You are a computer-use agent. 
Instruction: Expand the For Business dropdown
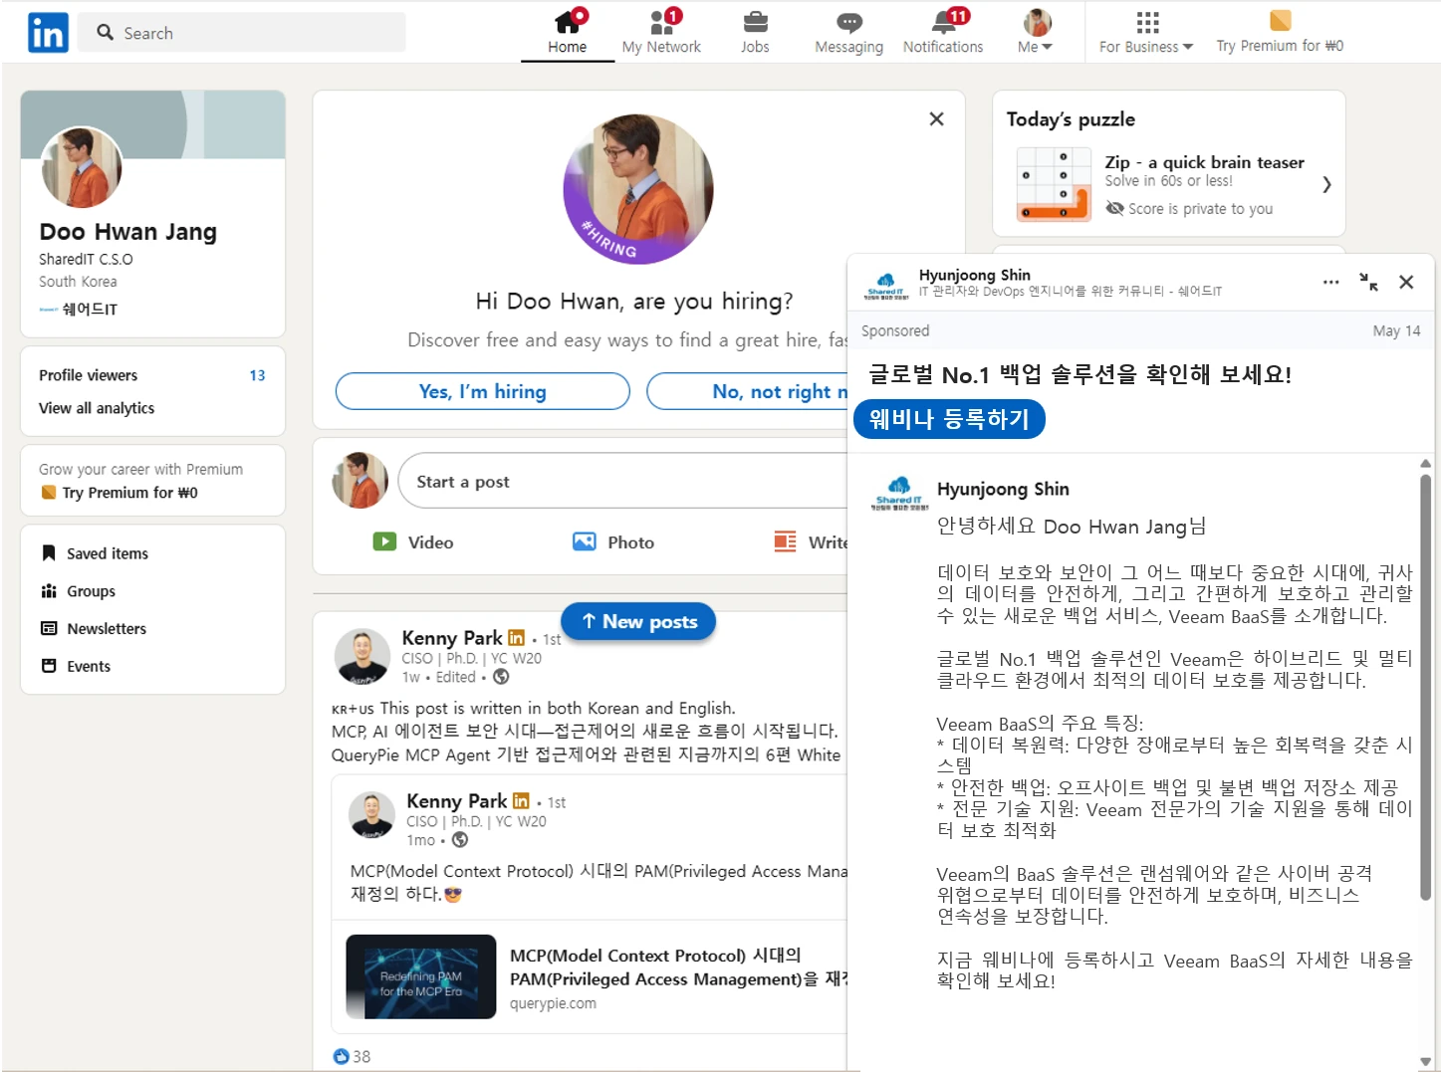1145,46
